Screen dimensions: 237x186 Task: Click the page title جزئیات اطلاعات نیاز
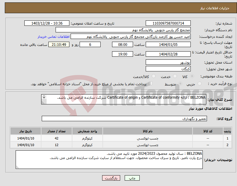coord(215,8)
